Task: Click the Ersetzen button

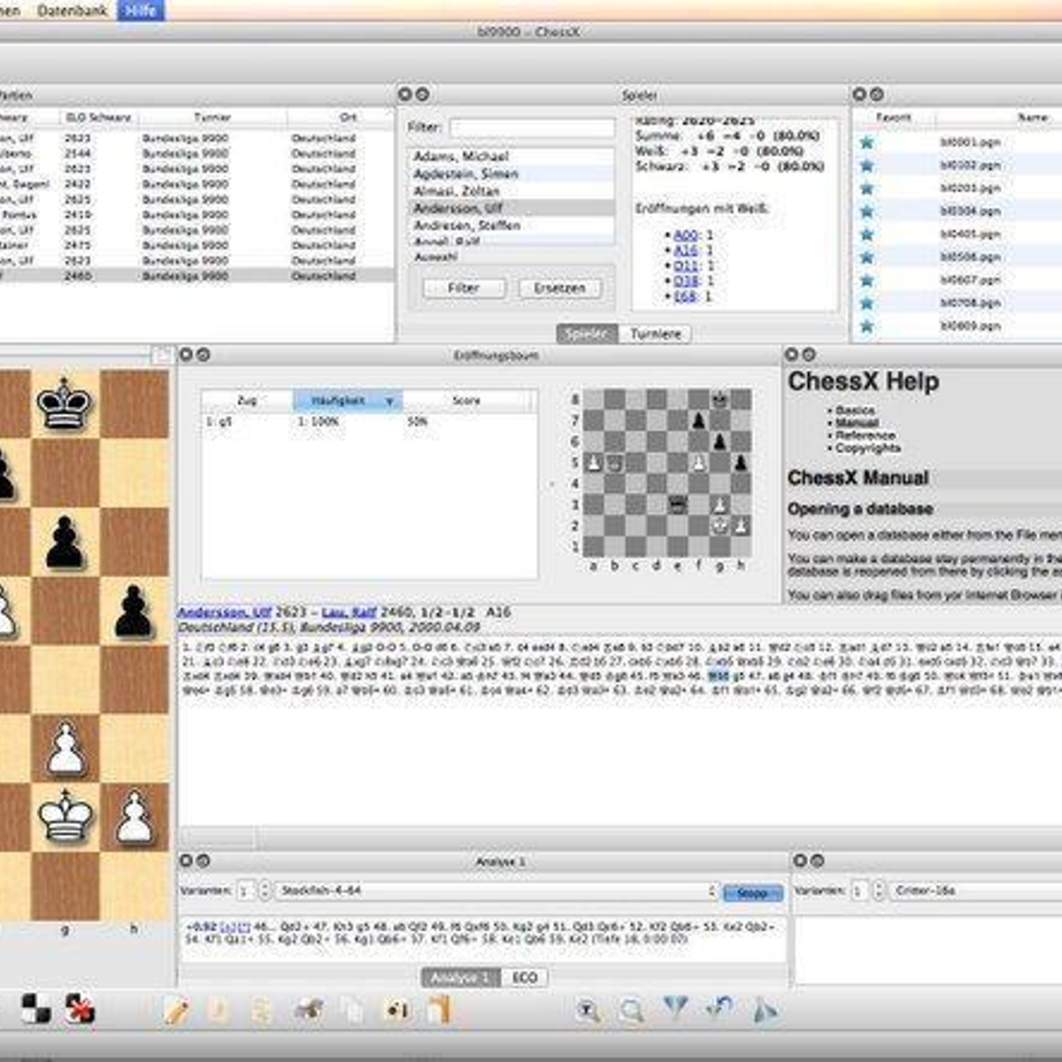Action: tap(559, 289)
